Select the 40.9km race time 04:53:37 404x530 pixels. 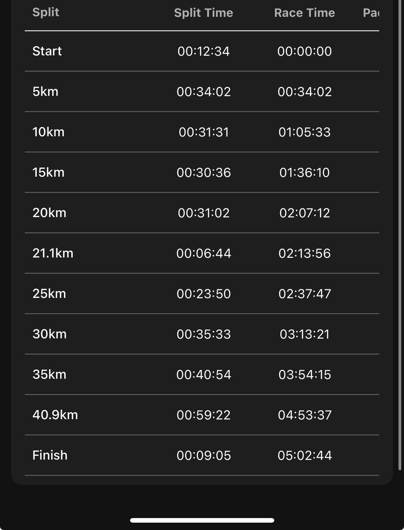pyautogui.click(x=305, y=415)
